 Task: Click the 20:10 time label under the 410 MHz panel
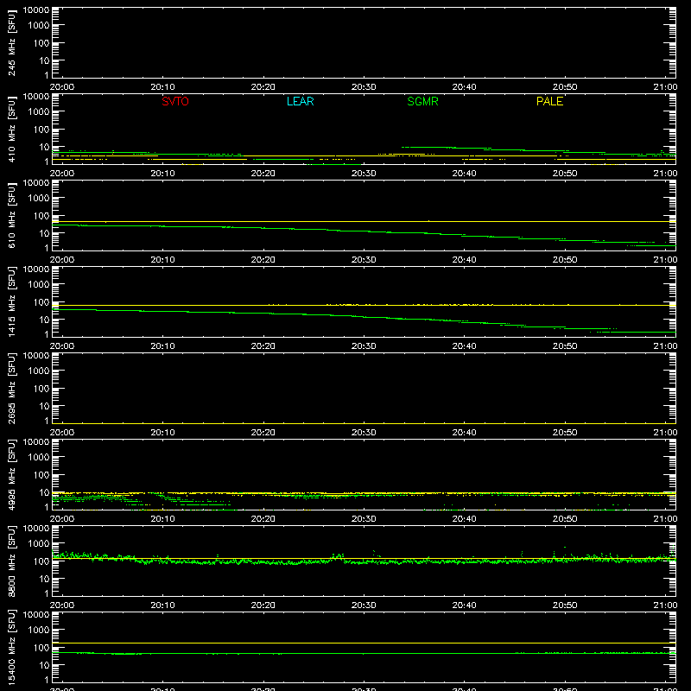(x=162, y=174)
